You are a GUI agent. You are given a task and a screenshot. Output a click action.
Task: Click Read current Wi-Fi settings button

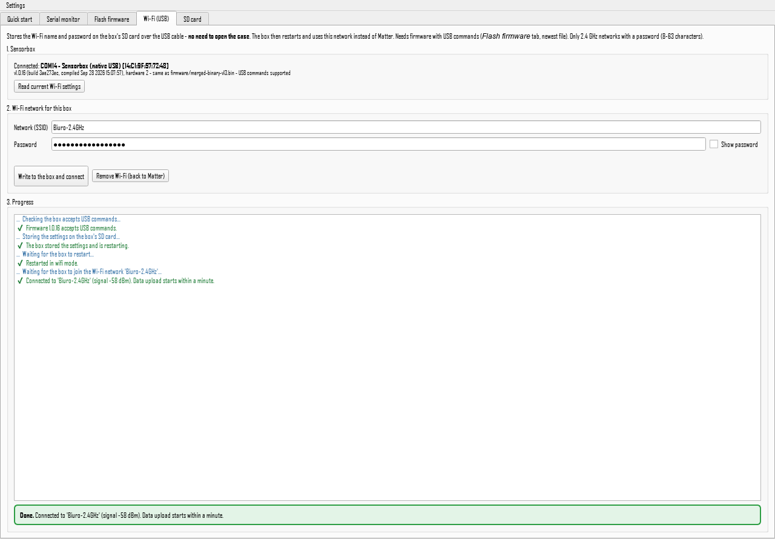49,87
